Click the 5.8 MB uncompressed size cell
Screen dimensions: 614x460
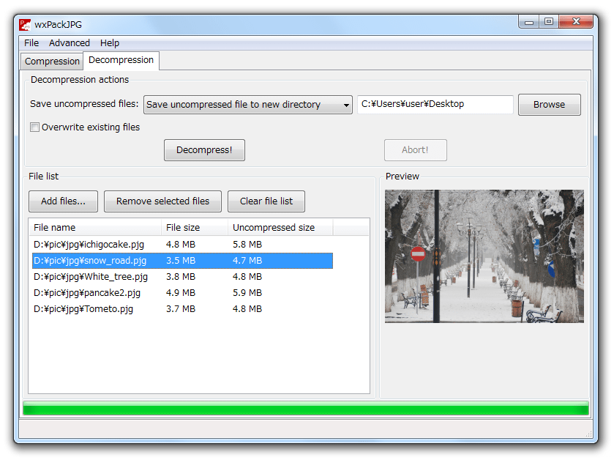247,245
